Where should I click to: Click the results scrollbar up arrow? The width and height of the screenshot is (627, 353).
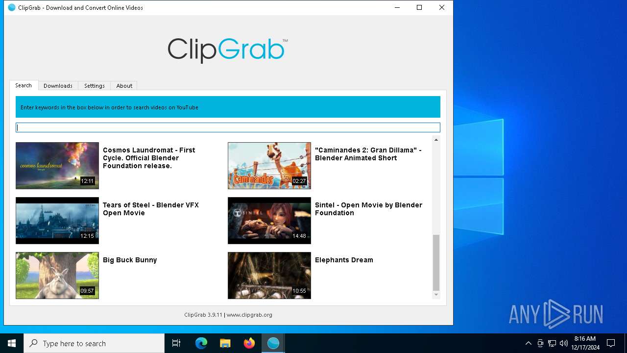click(436, 140)
